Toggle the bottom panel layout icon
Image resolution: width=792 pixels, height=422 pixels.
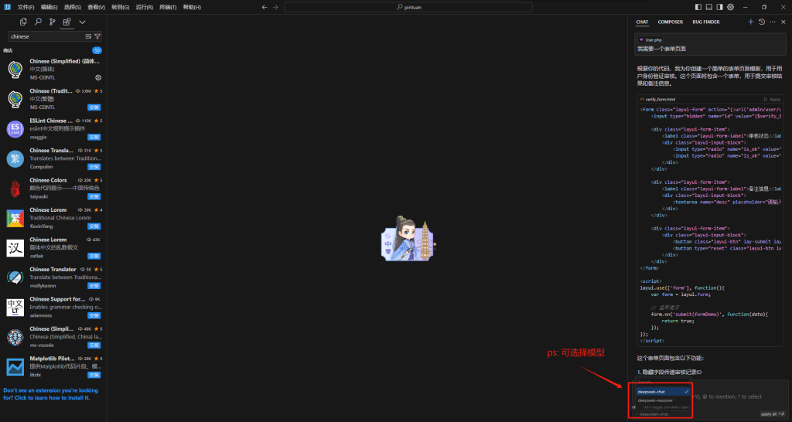709,7
